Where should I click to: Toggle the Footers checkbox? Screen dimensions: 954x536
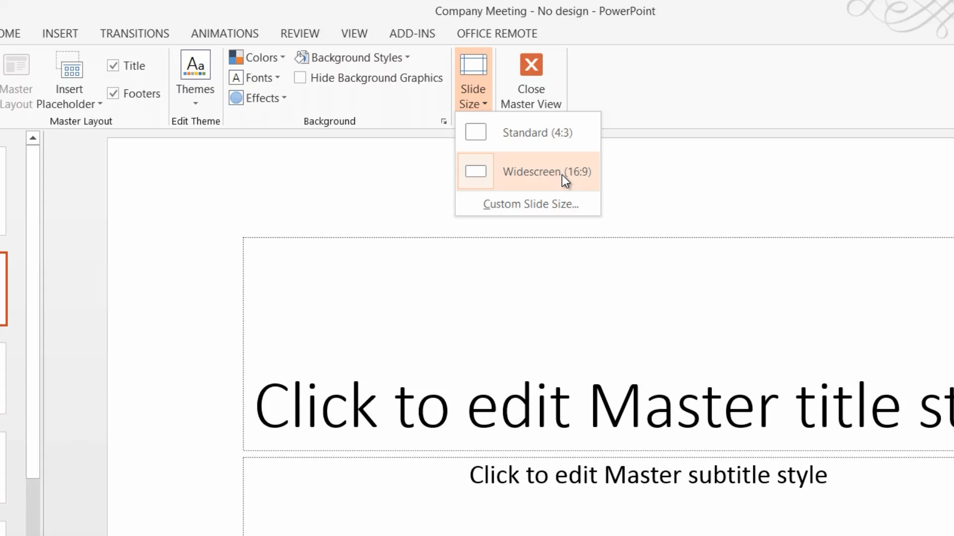click(x=113, y=93)
